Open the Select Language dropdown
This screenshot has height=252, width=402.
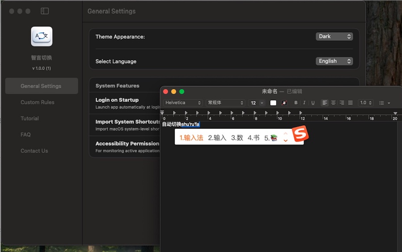[334, 61]
